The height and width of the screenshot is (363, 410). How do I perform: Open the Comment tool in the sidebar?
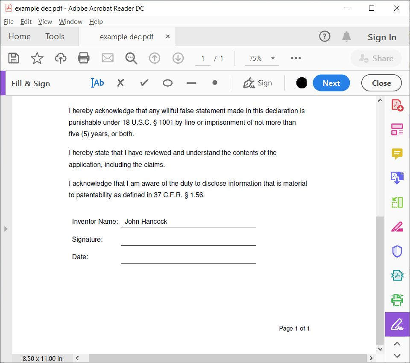(x=397, y=153)
